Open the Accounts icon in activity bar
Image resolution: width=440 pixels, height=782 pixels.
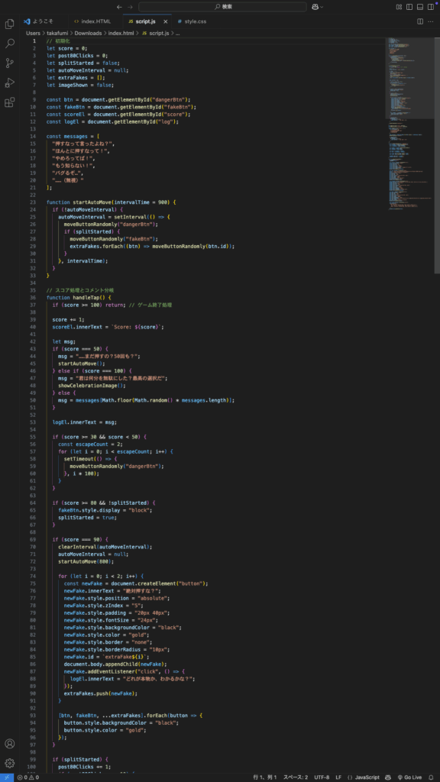(x=9, y=744)
